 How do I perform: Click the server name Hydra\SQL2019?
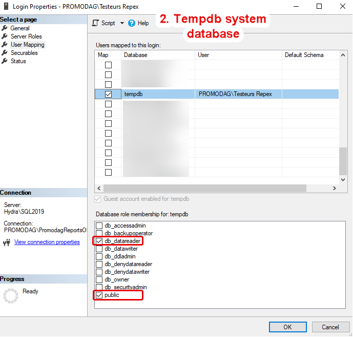coord(24,212)
